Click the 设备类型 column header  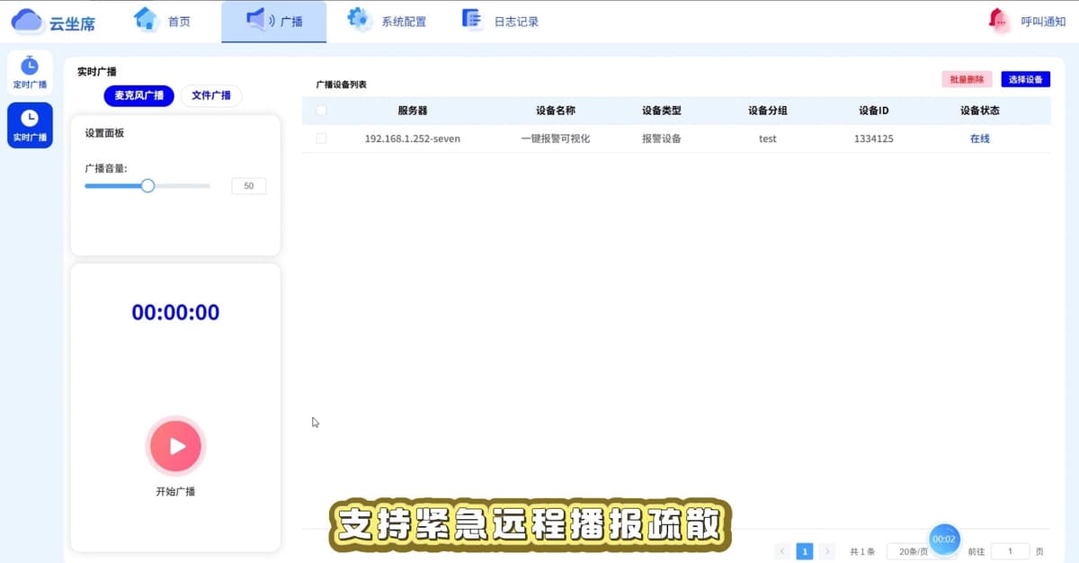point(662,111)
